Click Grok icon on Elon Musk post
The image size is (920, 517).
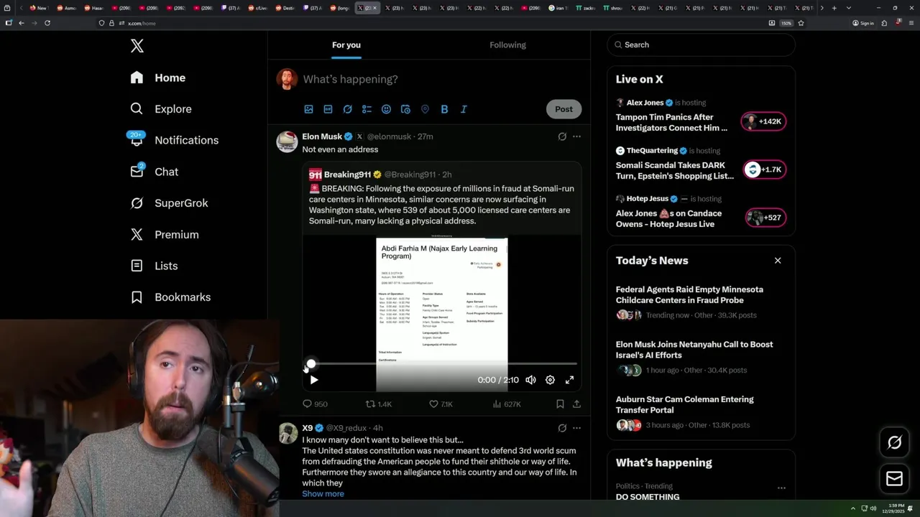tap(562, 136)
